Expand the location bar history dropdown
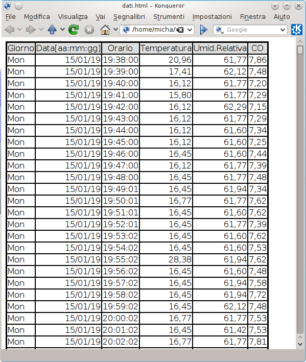306x362 pixels. click(190, 30)
